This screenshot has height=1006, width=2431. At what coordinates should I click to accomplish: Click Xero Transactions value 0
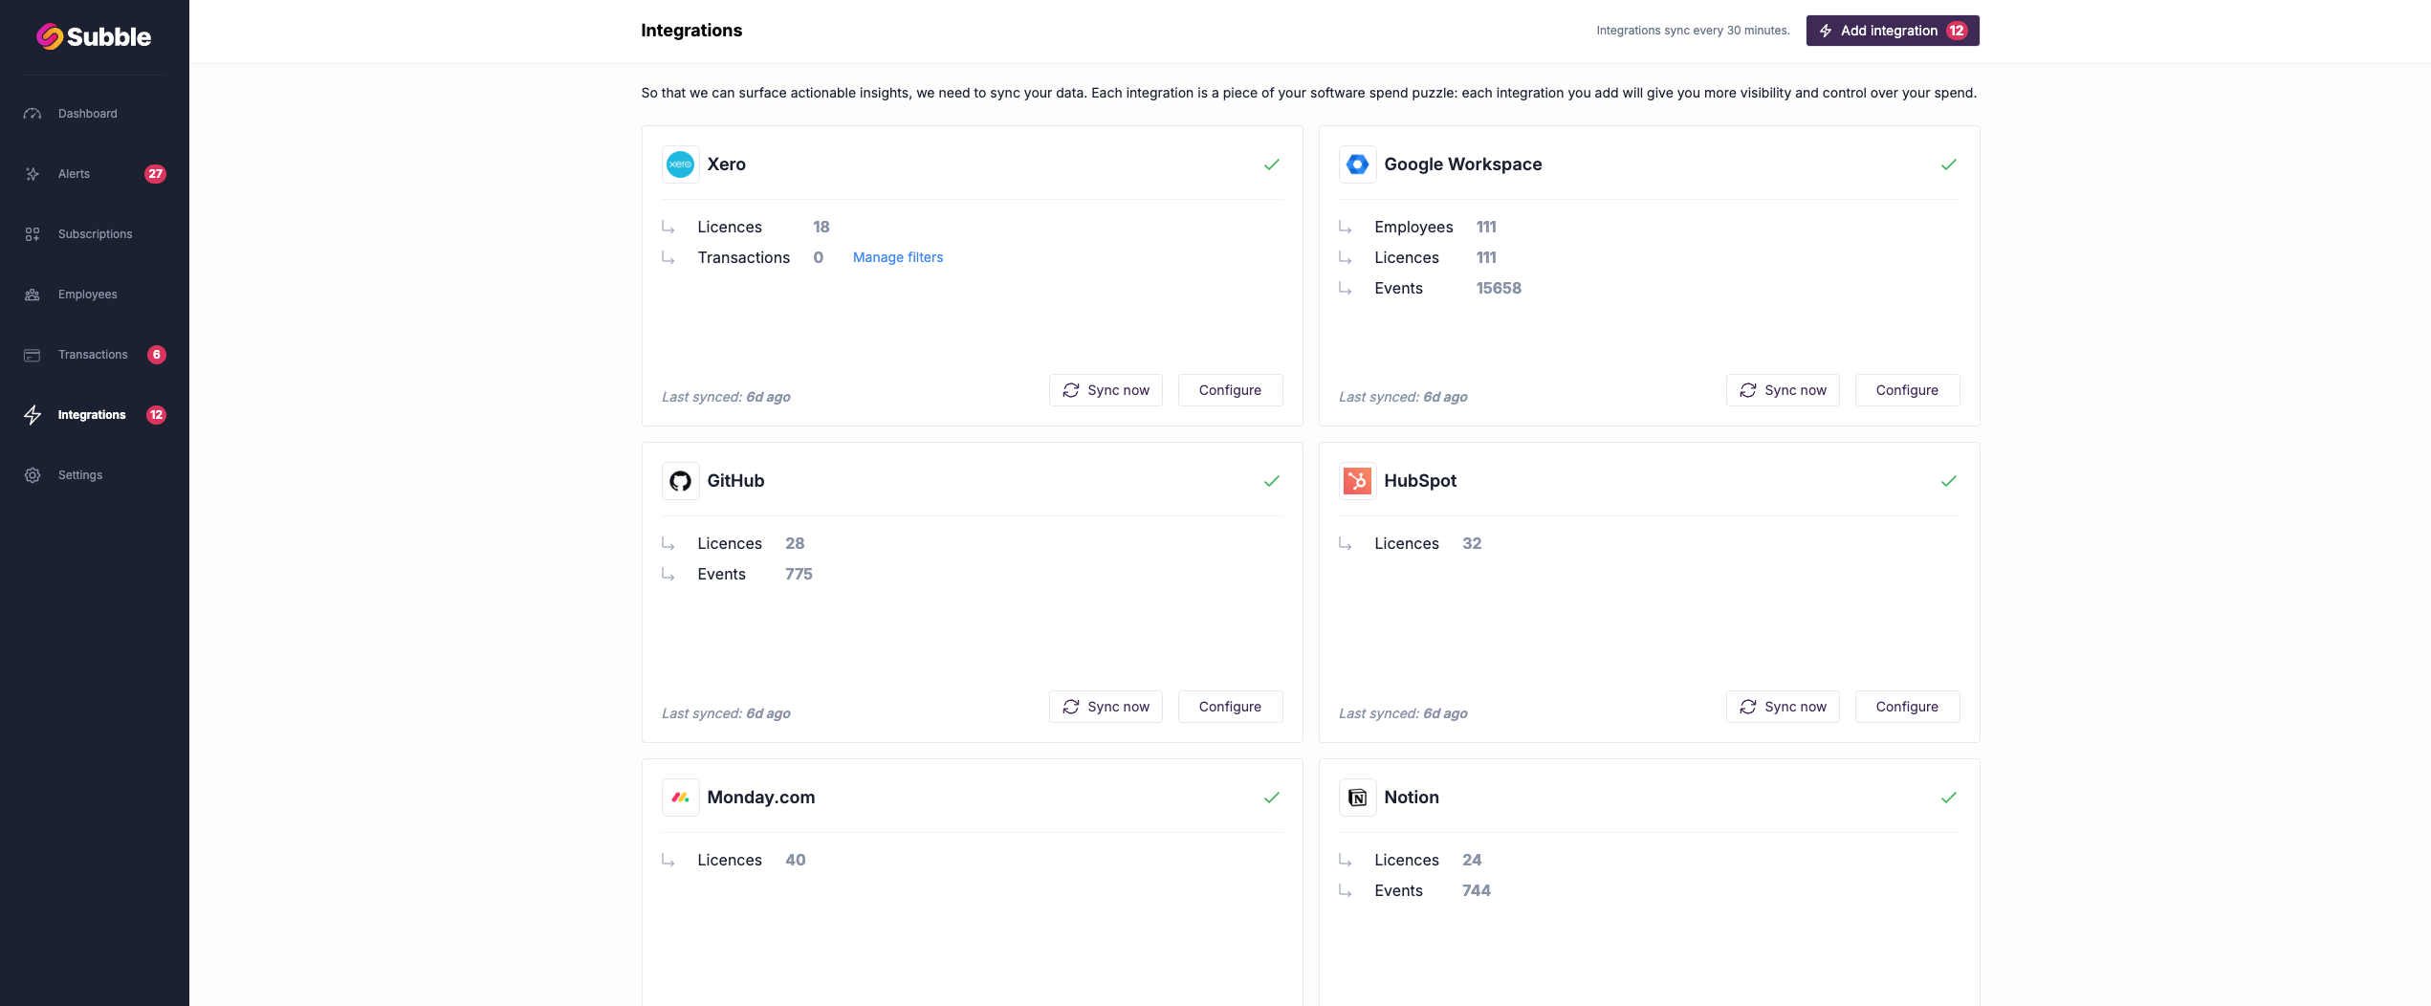click(818, 257)
